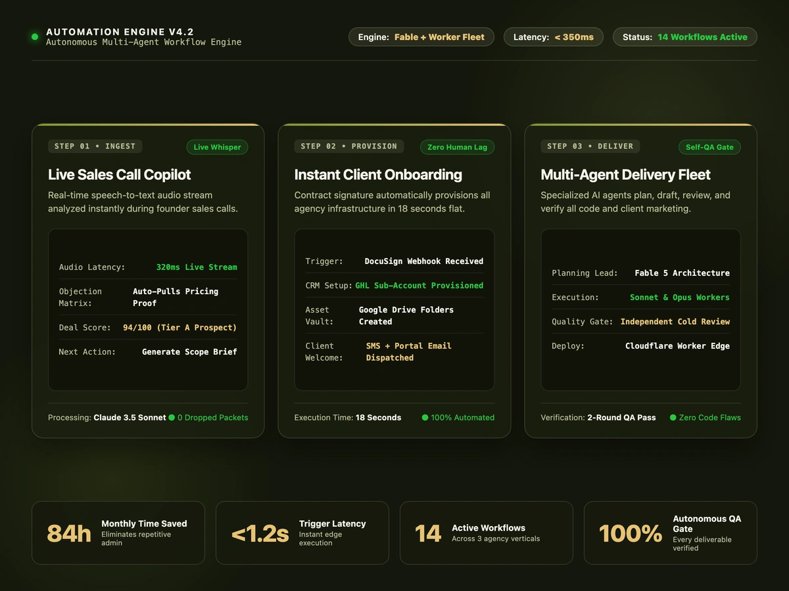The width and height of the screenshot is (789, 591).
Task: Click the Auto-Pulls Pricing Proof value
Action: [x=176, y=297]
